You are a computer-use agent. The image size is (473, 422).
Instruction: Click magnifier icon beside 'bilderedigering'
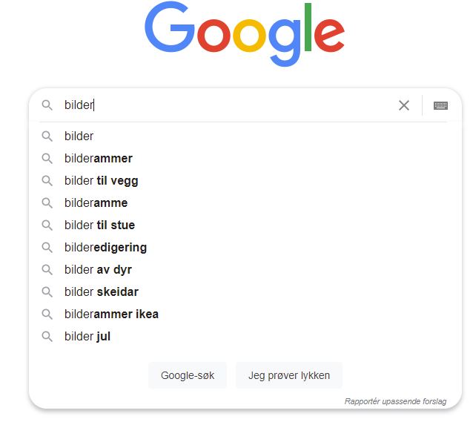(x=47, y=247)
